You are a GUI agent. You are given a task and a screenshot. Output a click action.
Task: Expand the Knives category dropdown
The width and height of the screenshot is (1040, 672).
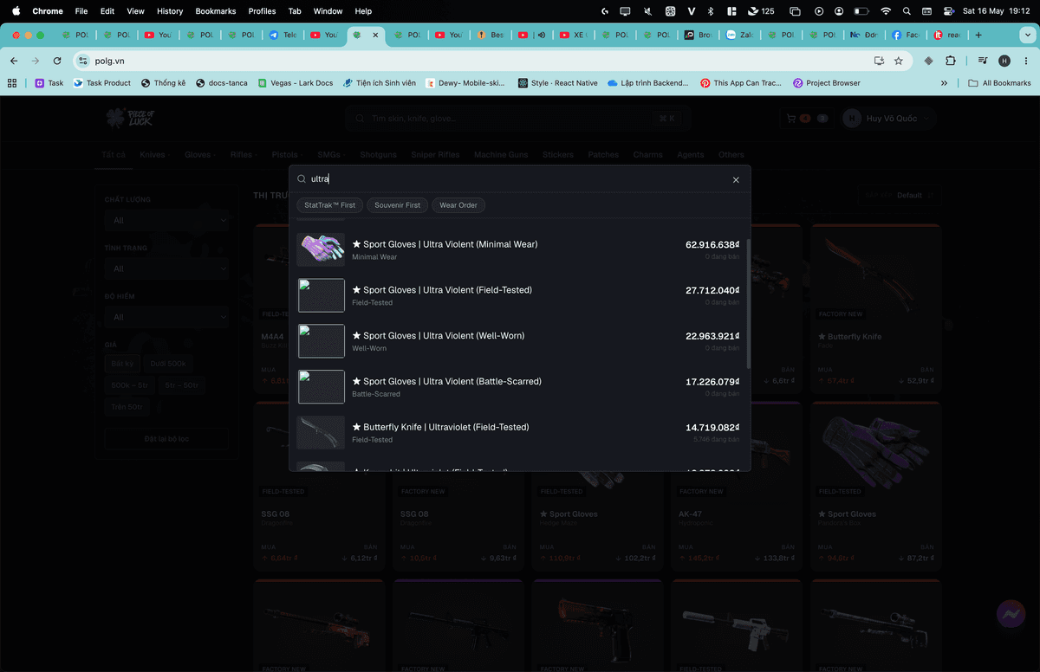tap(154, 154)
